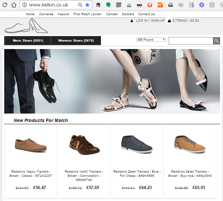
Task: Click the £65.01 sale price
Action: (x=199, y=187)
